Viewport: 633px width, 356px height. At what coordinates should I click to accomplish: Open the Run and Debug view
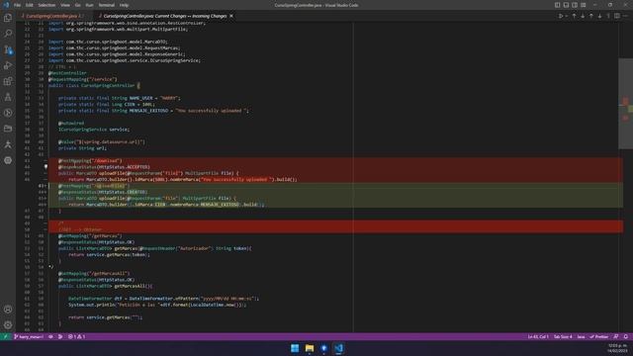8,65
